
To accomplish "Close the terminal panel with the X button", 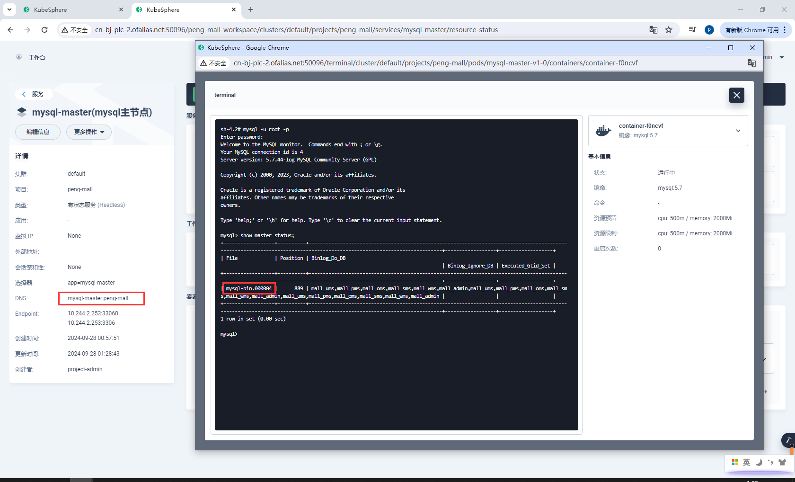I will tap(736, 95).
